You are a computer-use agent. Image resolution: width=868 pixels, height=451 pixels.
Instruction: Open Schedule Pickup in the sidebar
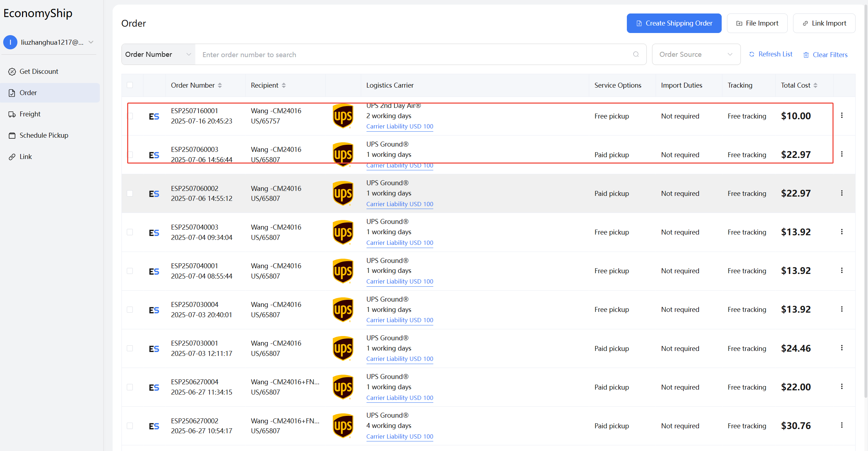44,135
